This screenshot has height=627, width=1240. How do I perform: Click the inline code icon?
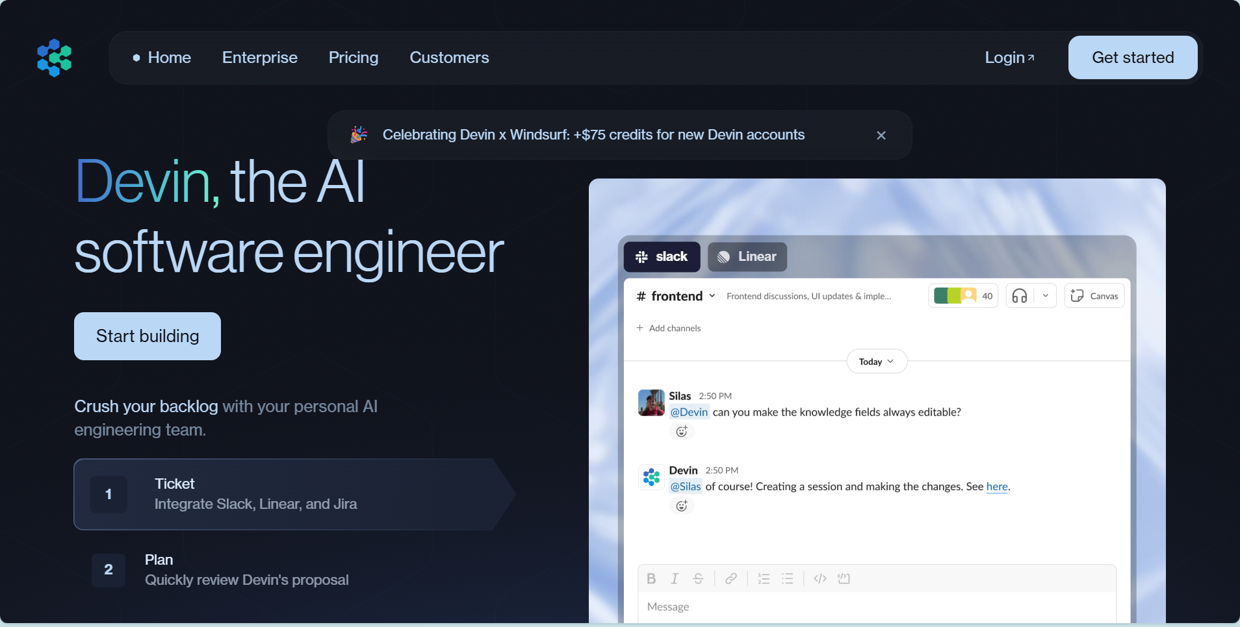(820, 578)
